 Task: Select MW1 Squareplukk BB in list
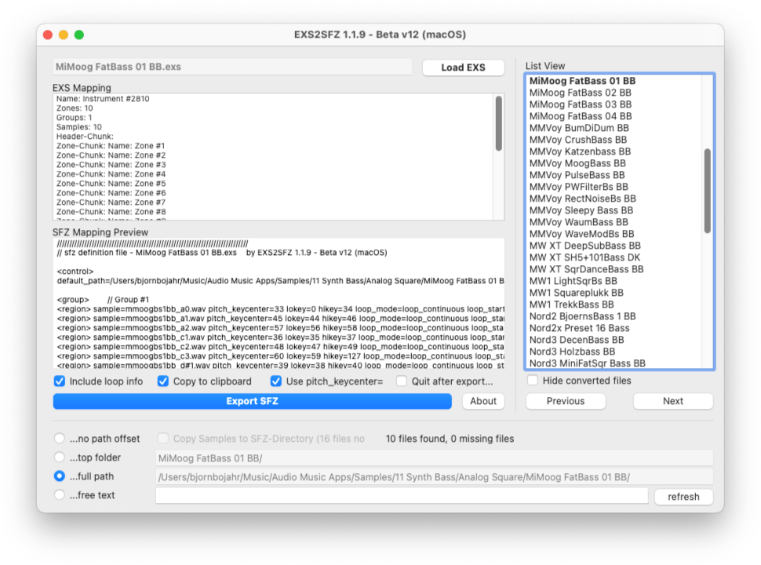(576, 293)
